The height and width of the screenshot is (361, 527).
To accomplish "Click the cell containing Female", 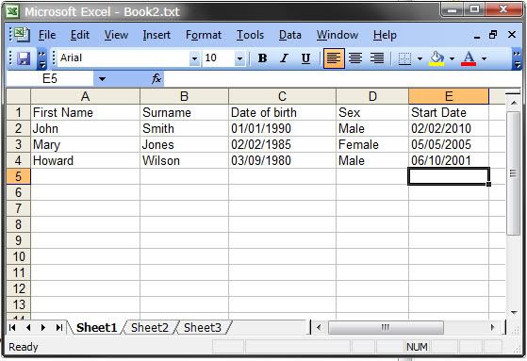I will point(372,144).
